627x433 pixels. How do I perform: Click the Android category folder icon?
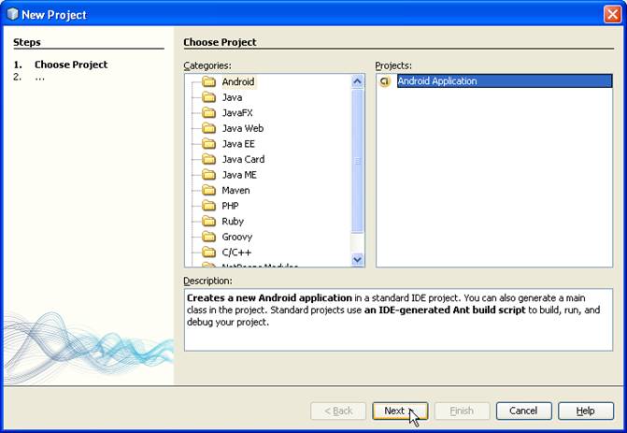208,81
